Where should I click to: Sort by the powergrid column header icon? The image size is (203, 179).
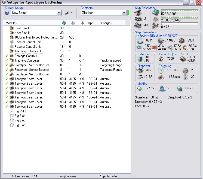tap(73, 23)
